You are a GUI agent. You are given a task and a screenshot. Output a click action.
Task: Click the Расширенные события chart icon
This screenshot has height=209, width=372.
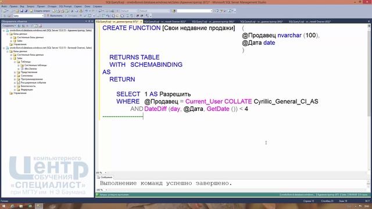tap(18, 82)
